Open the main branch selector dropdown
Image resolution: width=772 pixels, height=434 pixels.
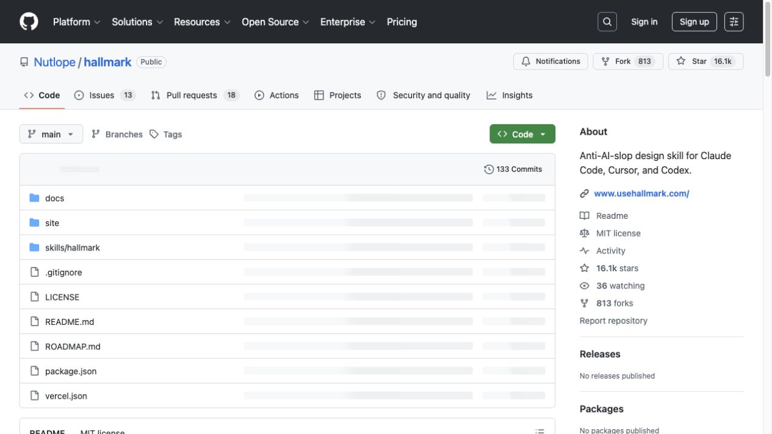tap(51, 134)
